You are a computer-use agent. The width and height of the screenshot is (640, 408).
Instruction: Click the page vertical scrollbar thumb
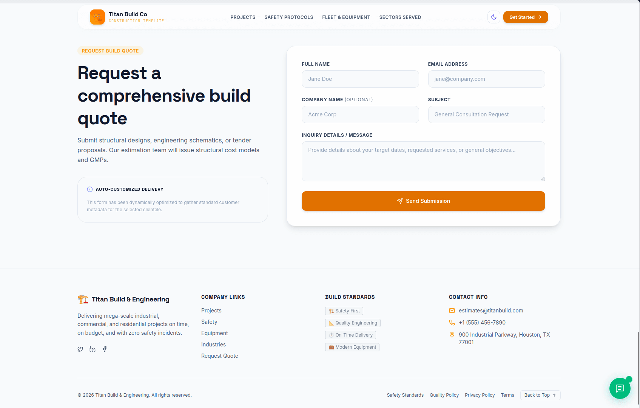(x=639, y=368)
